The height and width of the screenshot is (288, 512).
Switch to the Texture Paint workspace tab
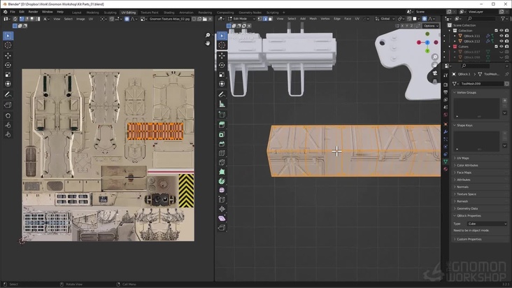pos(150,13)
